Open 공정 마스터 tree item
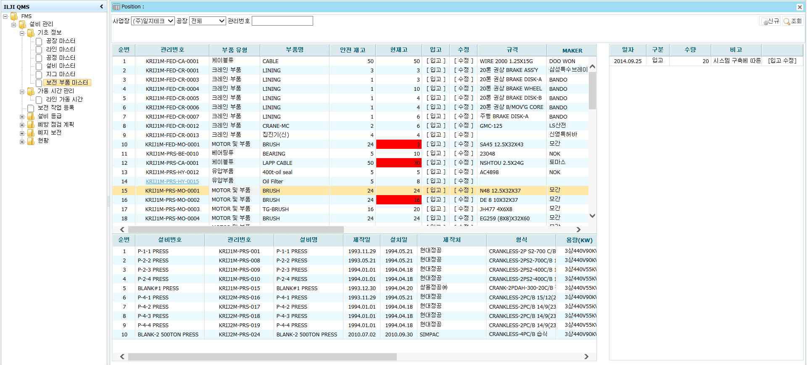 pyautogui.click(x=61, y=58)
